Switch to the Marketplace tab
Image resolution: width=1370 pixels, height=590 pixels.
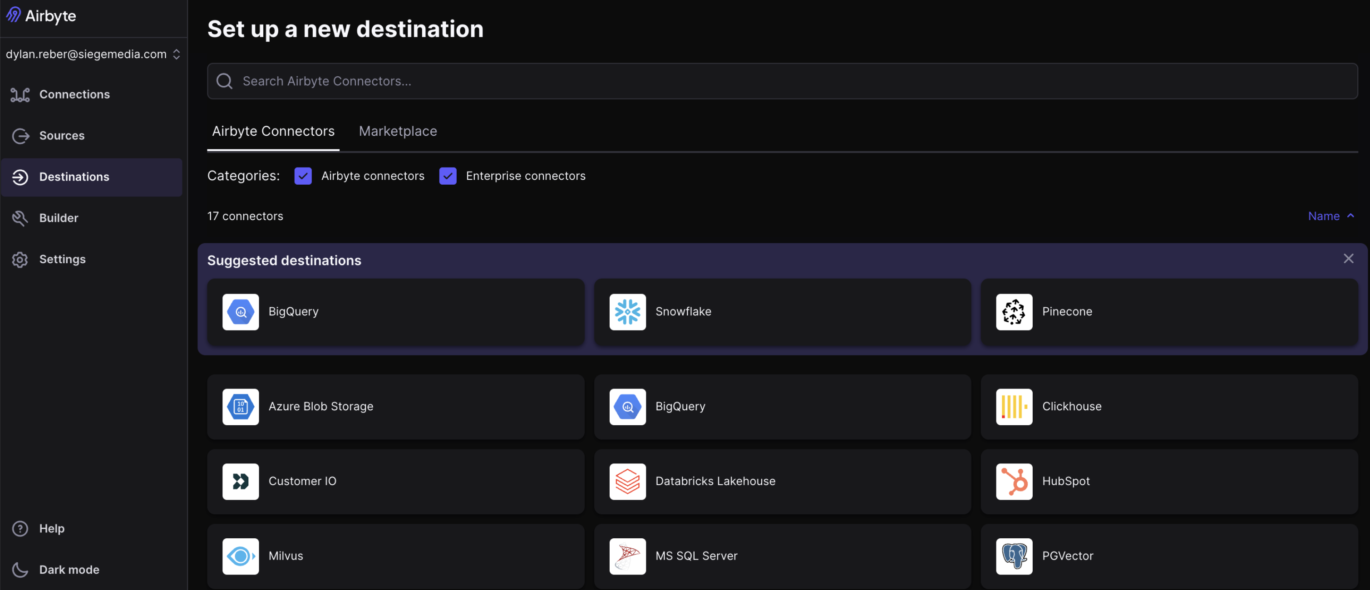pyautogui.click(x=397, y=131)
